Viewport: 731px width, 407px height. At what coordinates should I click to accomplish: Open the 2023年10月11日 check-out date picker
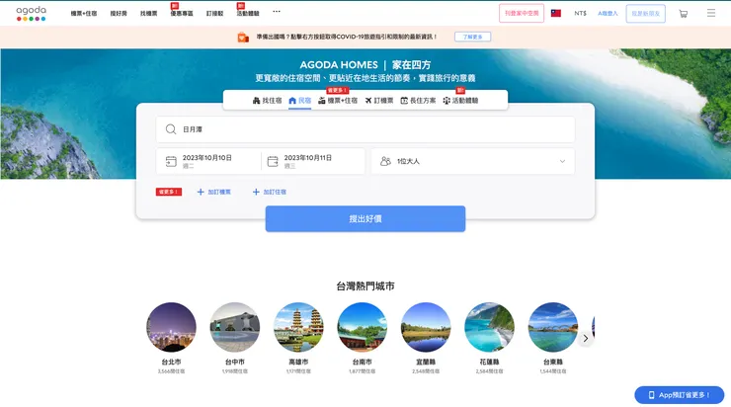313,161
